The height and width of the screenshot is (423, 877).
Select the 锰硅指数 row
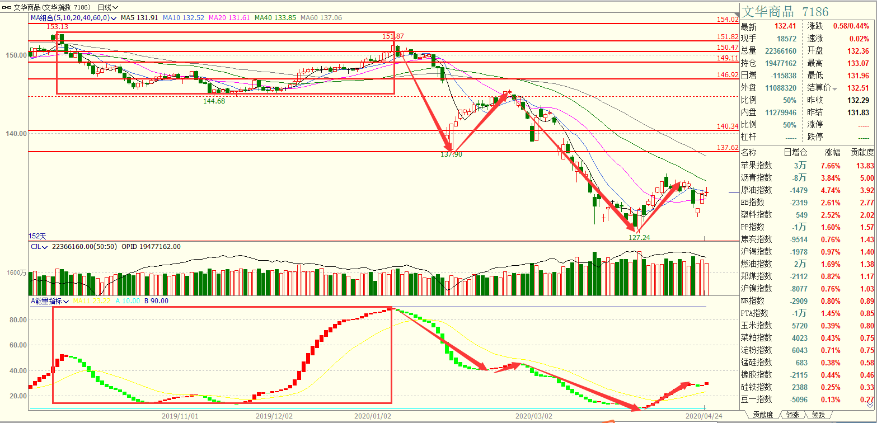[808, 363]
